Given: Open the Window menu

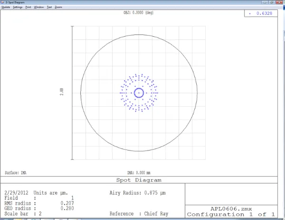Looking at the screenshot, I should click(x=39, y=8).
